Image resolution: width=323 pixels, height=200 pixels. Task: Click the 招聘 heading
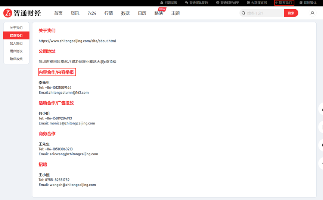pos(43,165)
